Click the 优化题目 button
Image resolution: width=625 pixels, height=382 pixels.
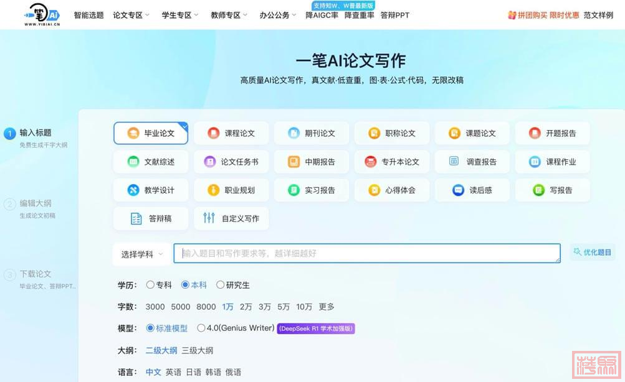click(592, 252)
